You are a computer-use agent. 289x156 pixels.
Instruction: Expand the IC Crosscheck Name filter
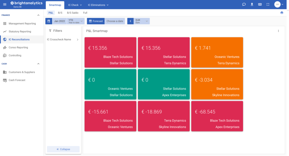click(78, 40)
